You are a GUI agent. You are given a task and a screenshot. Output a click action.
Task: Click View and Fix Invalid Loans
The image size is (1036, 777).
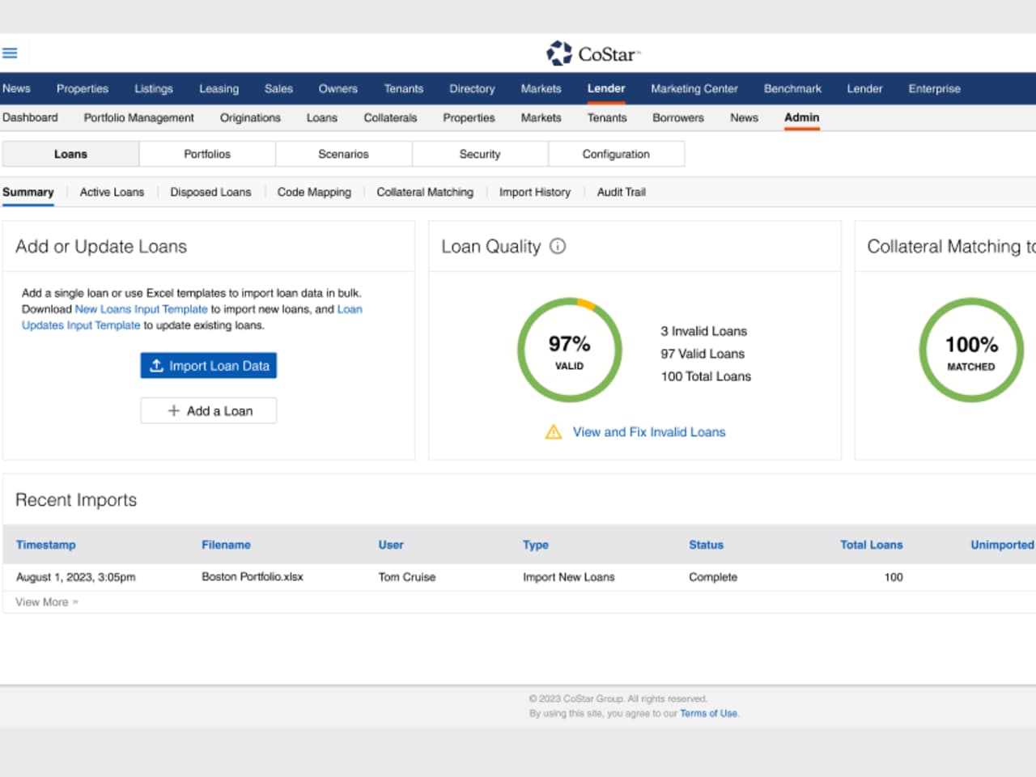648,431
